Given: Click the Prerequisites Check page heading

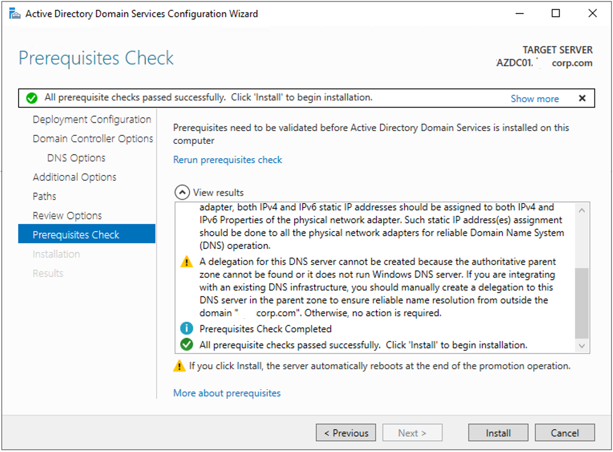Looking at the screenshot, I should (96, 58).
